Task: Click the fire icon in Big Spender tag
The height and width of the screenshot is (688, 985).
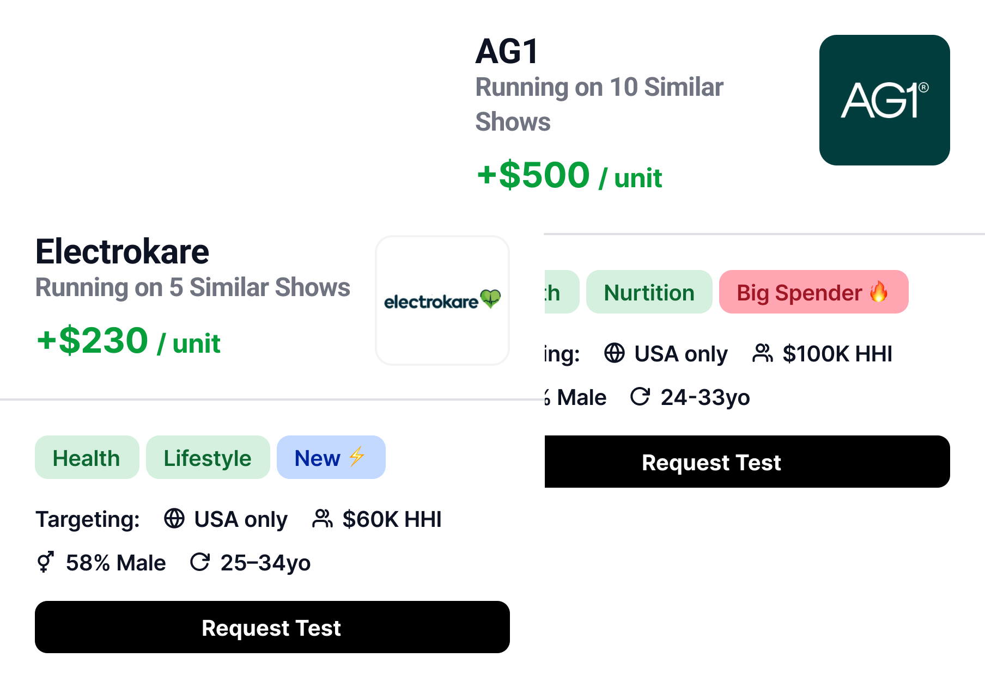Action: click(x=879, y=292)
